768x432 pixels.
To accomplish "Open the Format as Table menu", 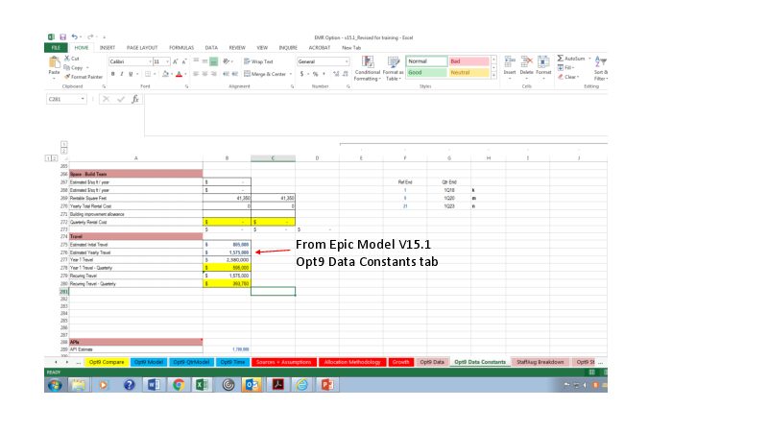I will tap(394, 68).
